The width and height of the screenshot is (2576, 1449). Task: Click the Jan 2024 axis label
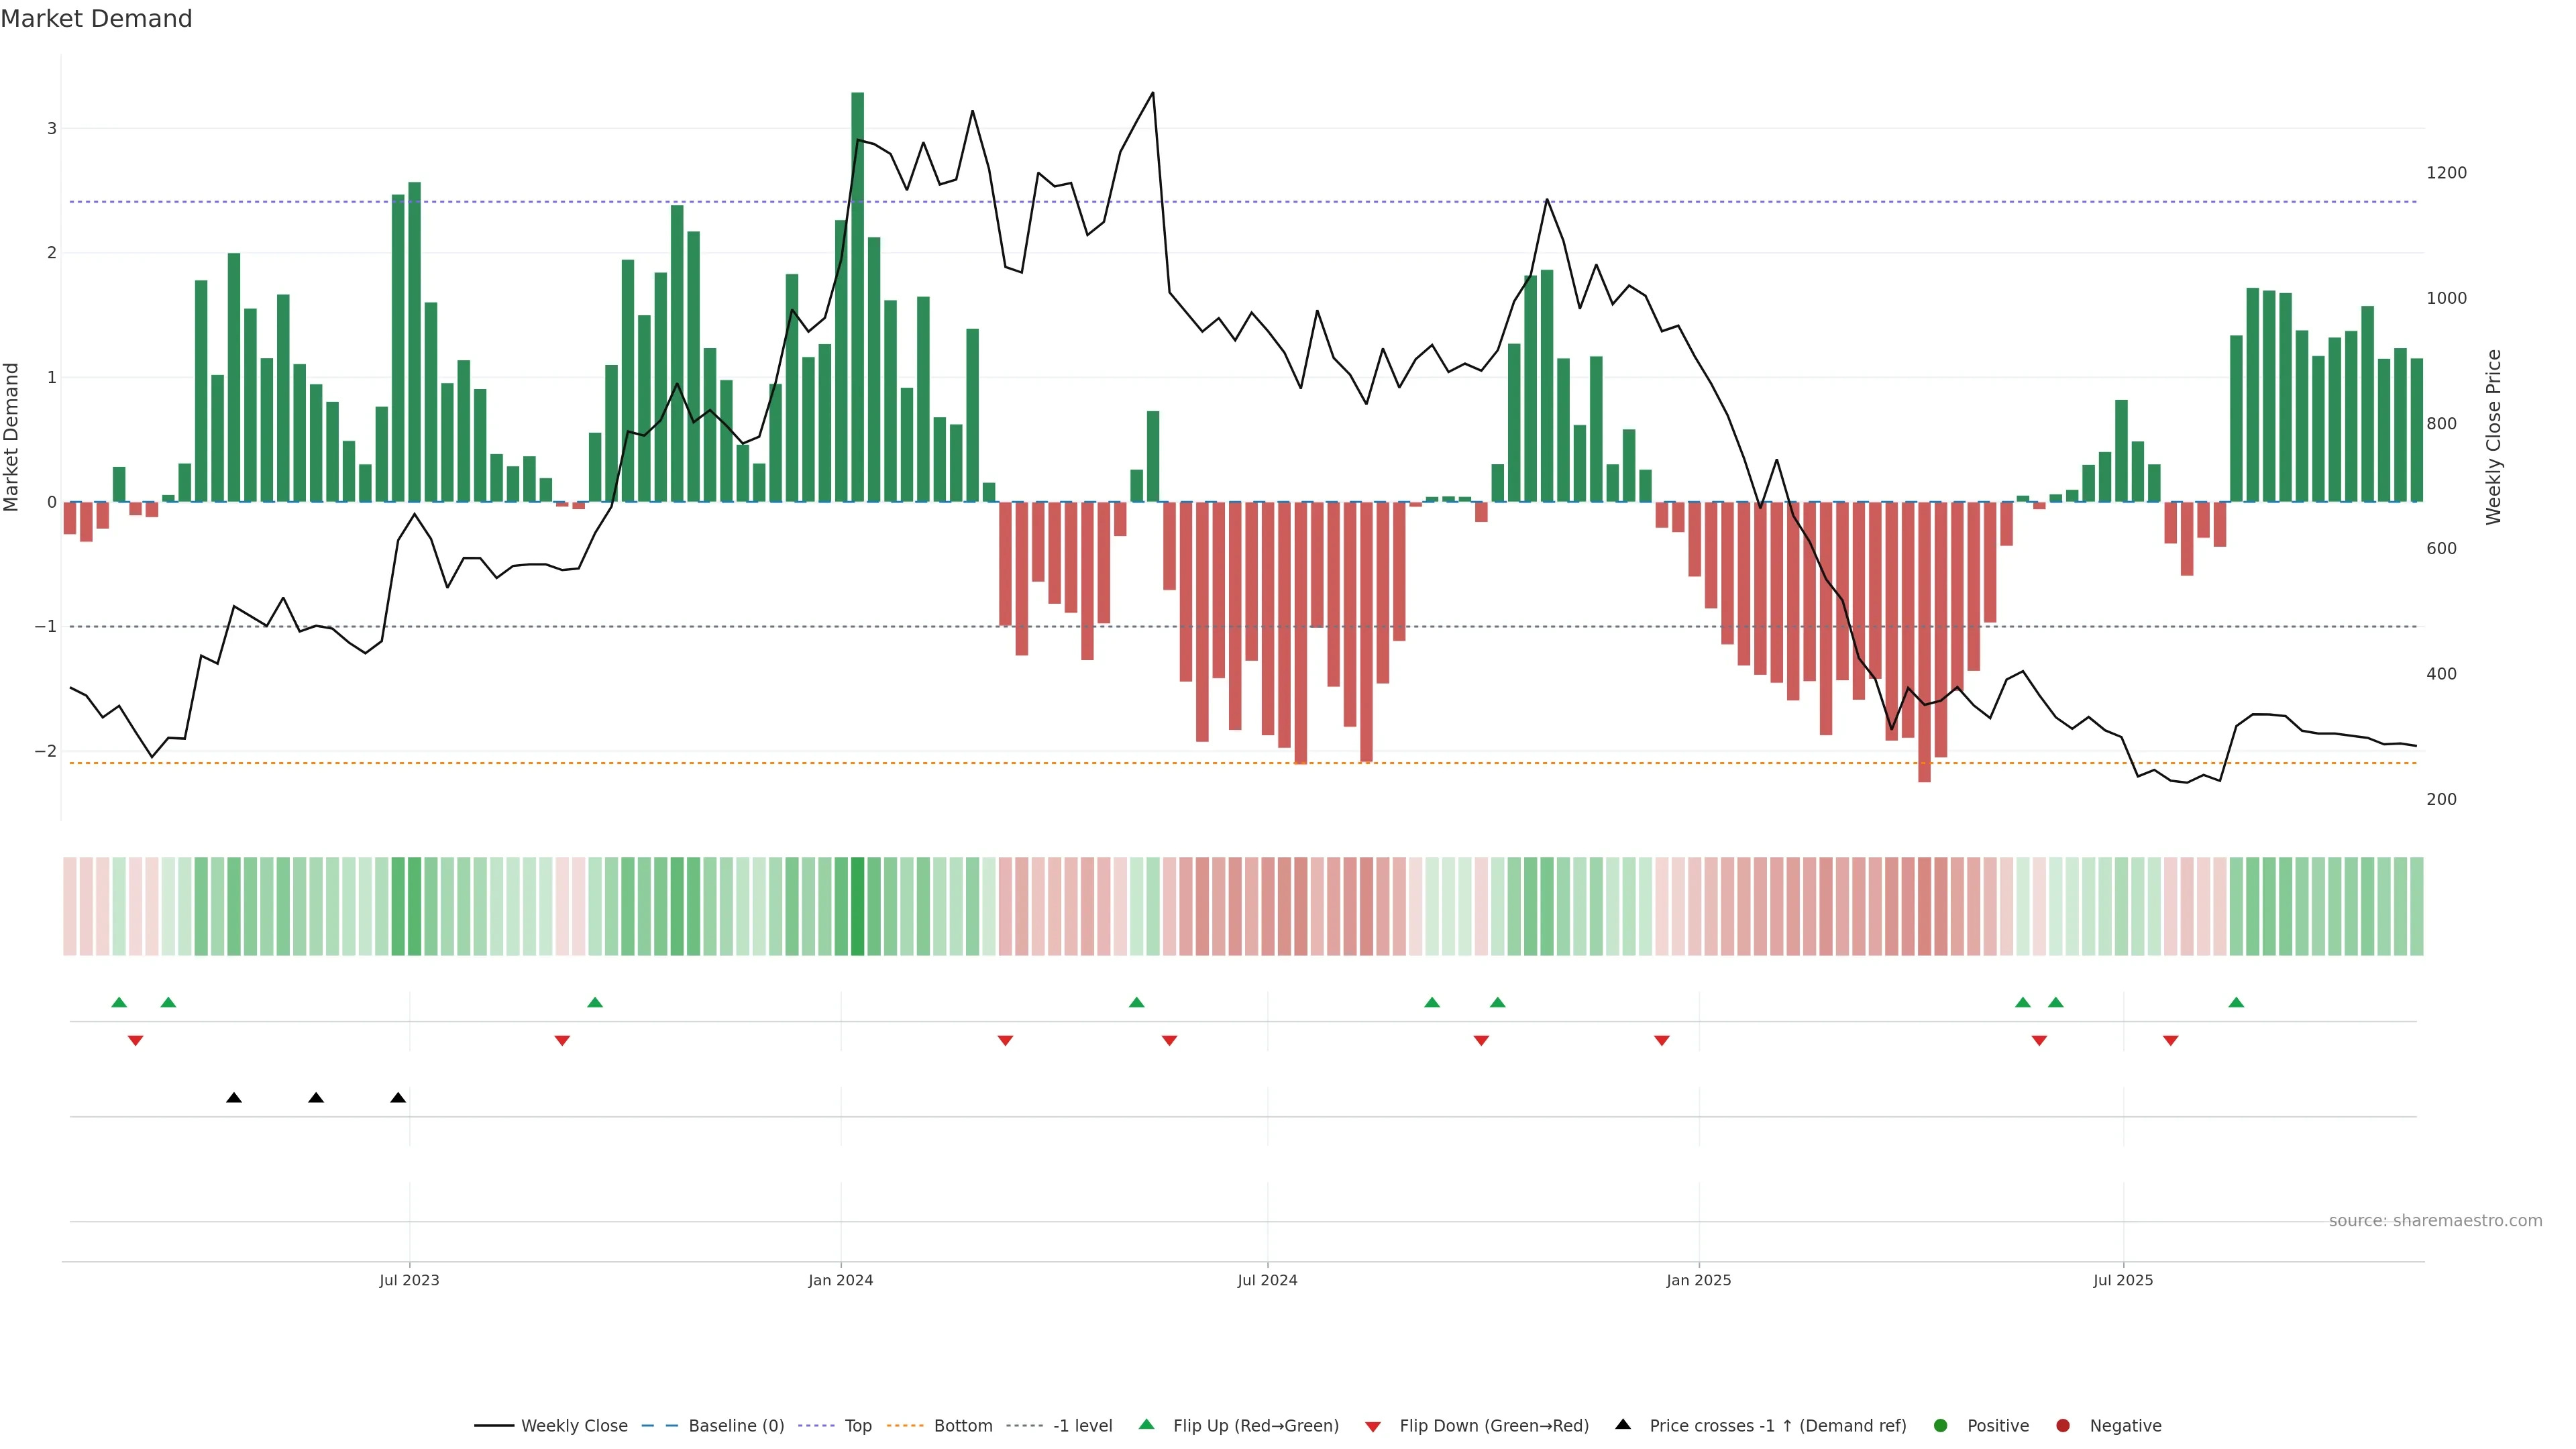[840, 1280]
